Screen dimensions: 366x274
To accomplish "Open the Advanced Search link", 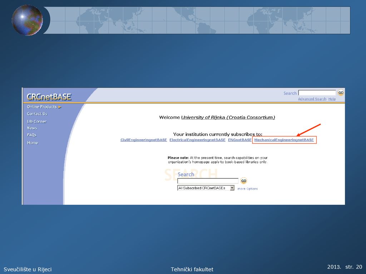I will pyautogui.click(x=312, y=99).
